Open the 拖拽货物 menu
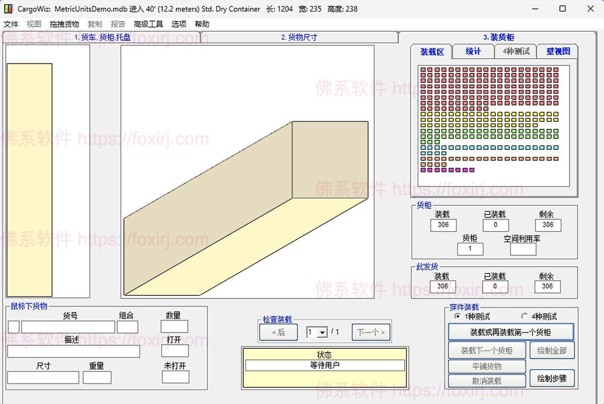The image size is (604, 404). [64, 24]
